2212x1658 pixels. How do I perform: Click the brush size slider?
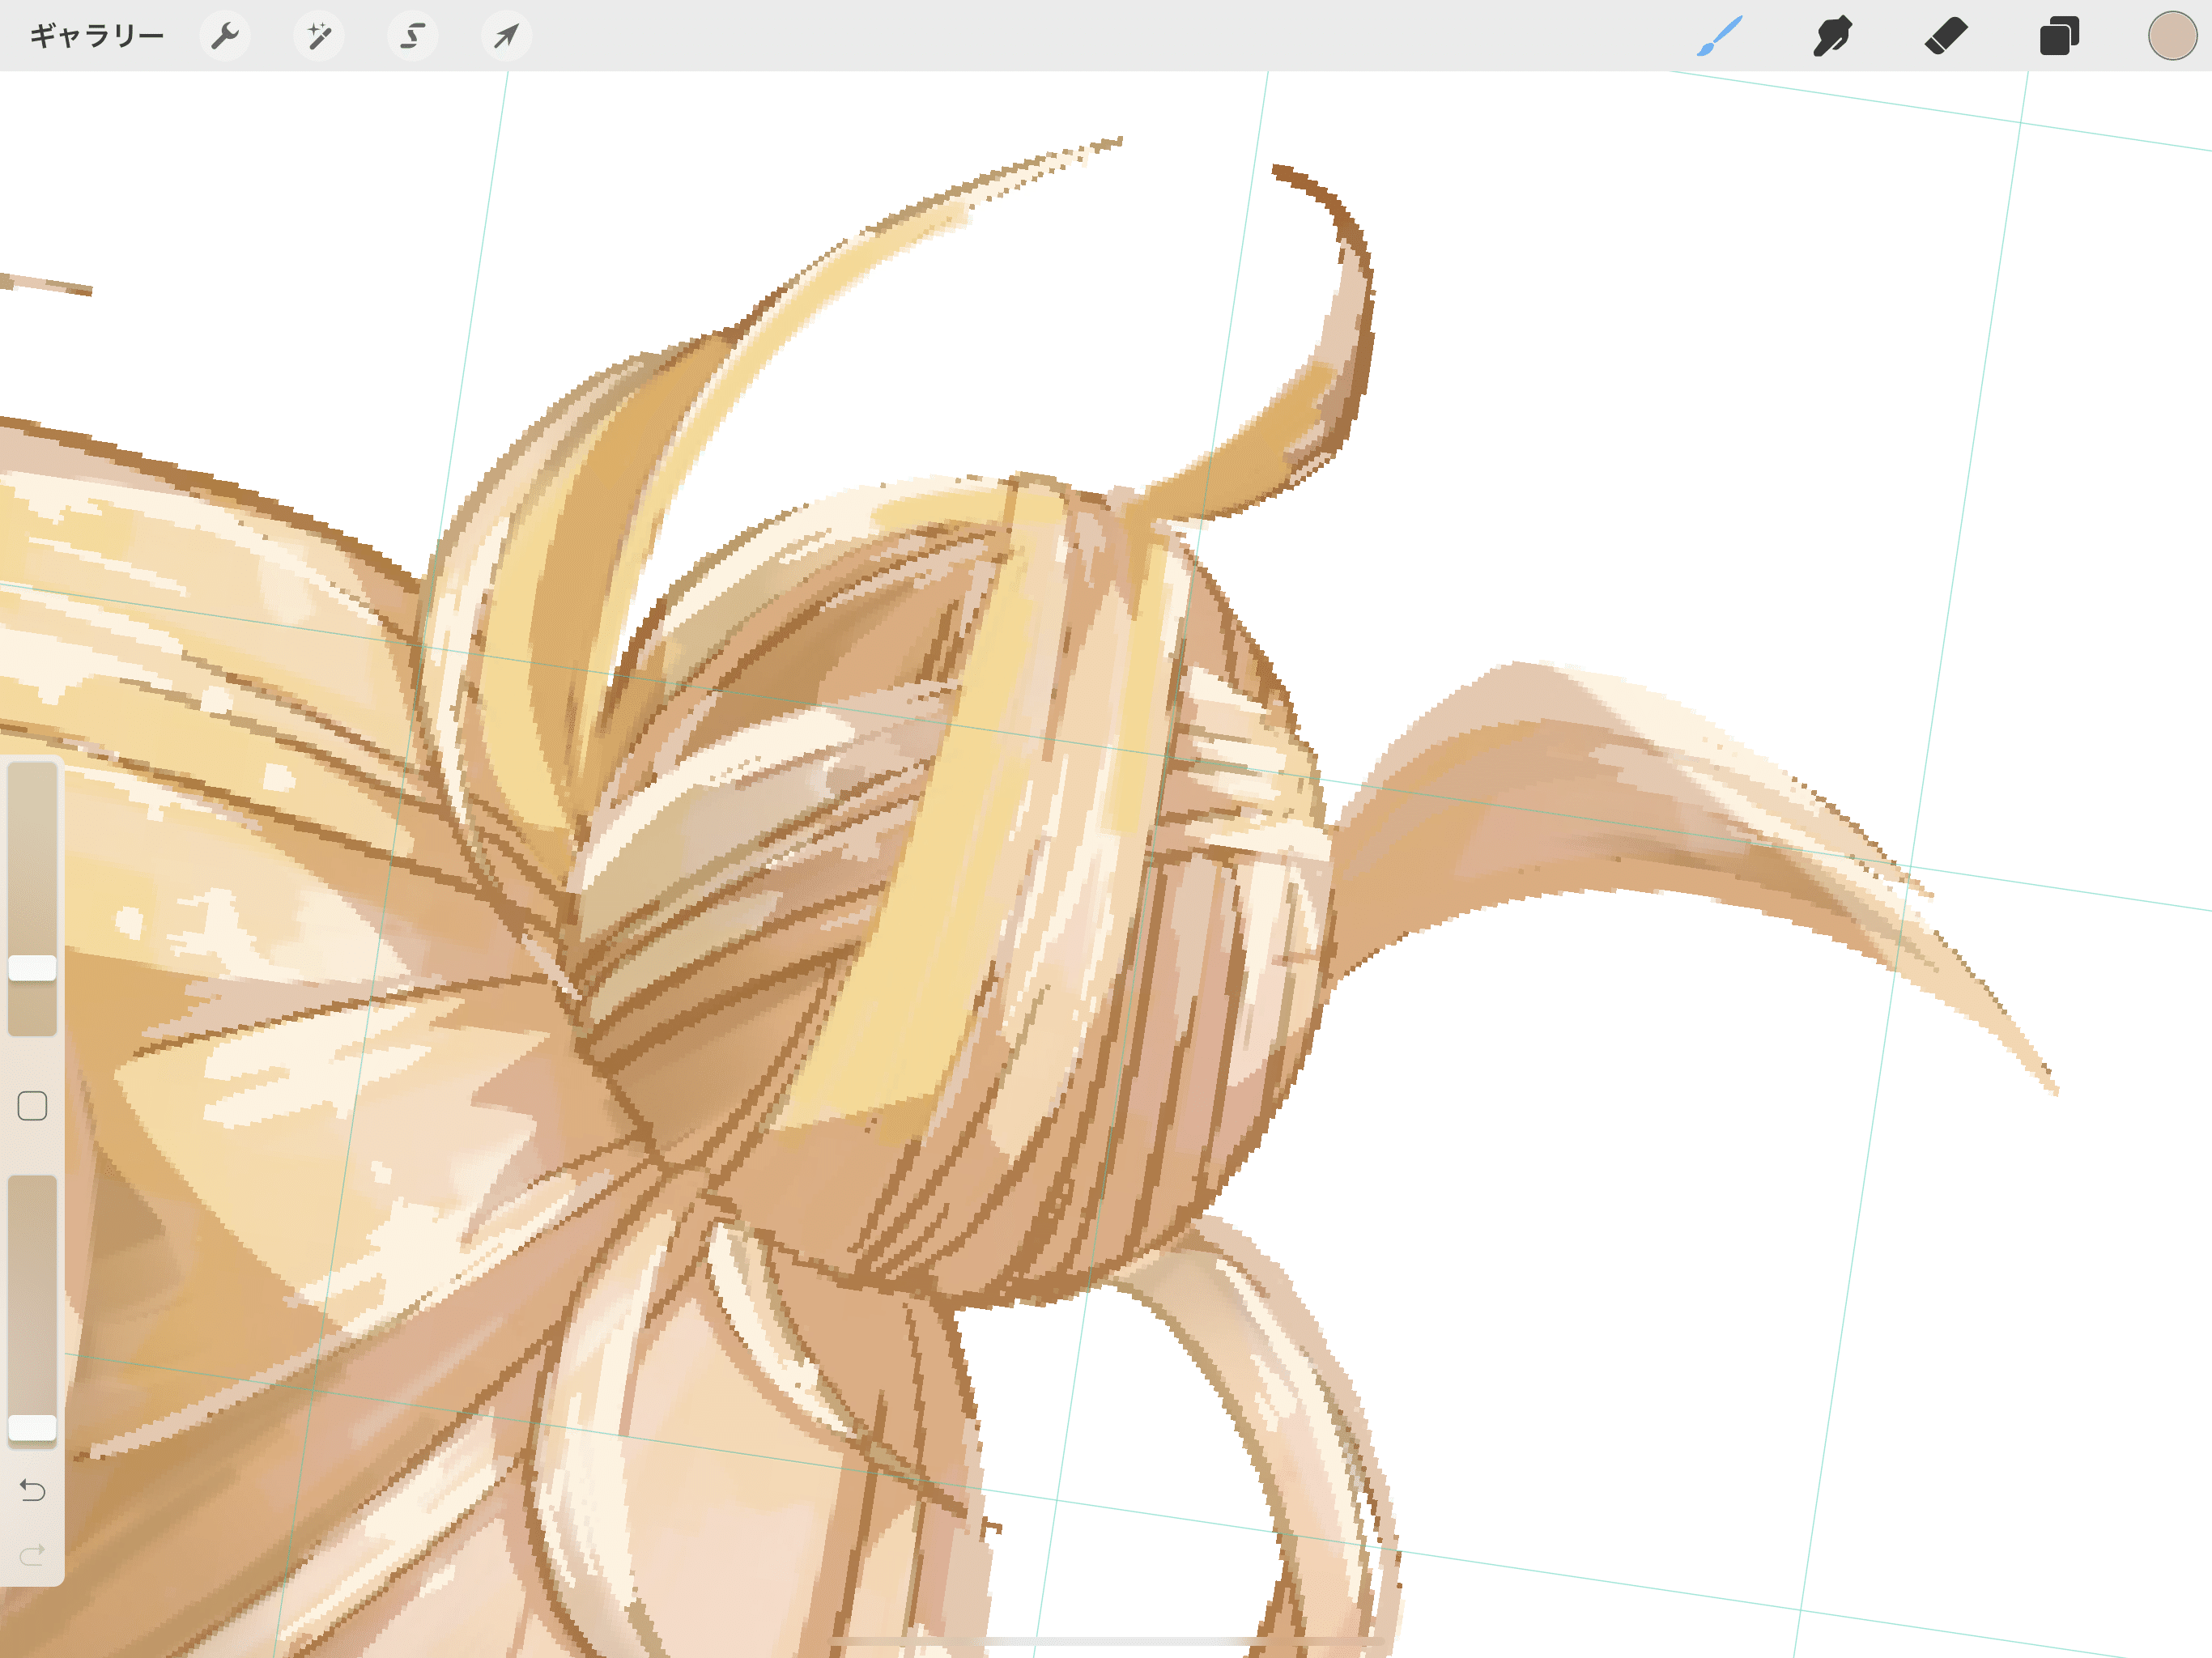coord(32,897)
